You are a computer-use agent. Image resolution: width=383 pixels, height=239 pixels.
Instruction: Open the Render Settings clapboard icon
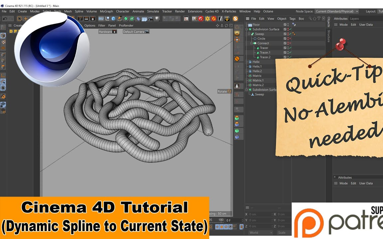coord(93,19)
